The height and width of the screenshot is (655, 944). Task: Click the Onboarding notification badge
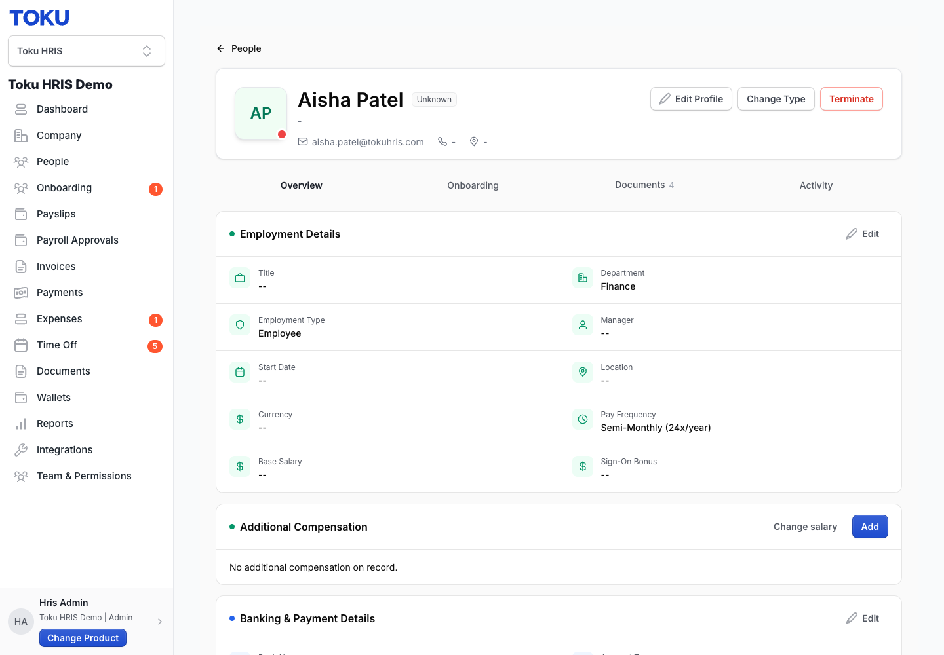(155, 189)
